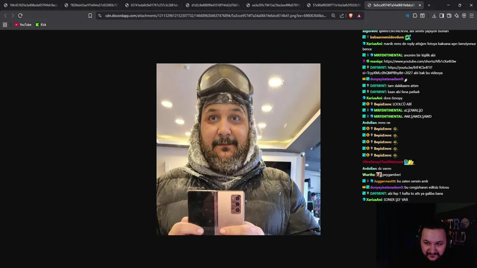
Task: Close the active 5a3cce9574f7 tab
Action: (420, 5)
